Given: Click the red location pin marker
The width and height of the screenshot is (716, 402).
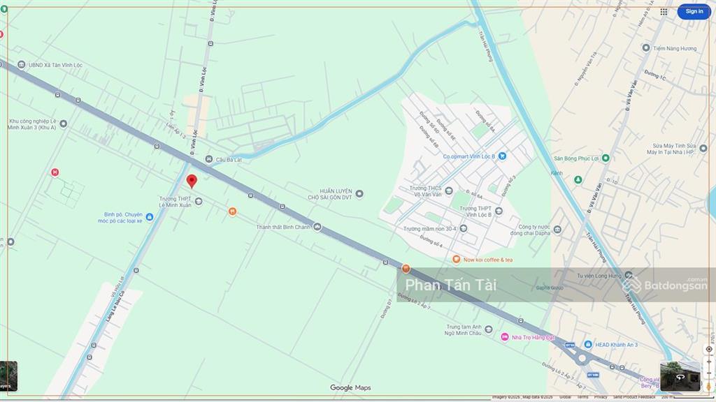Looking at the screenshot, I should tap(192, 181).
